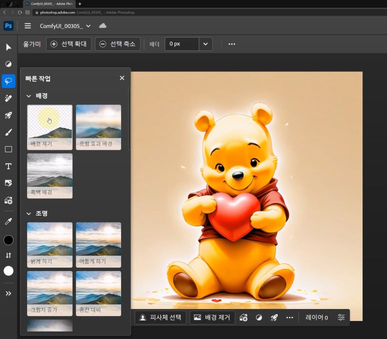
Task: Click adjustment circle icon in contextual bar
Action: click(x=259, y=318)
